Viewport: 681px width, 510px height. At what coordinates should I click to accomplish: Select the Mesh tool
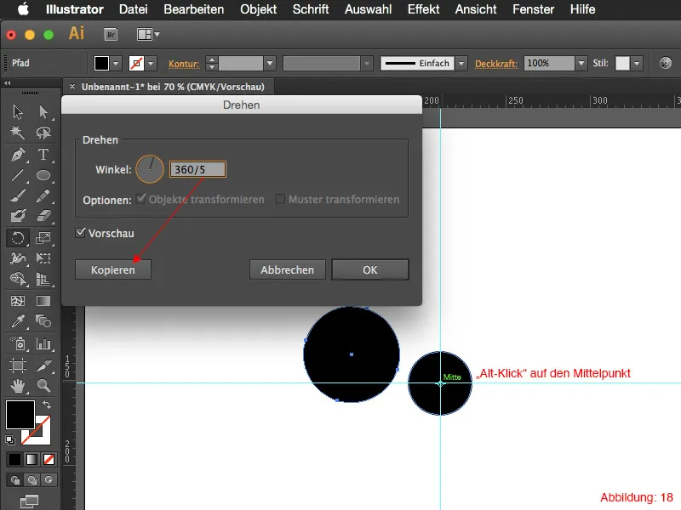coord(18,301)
